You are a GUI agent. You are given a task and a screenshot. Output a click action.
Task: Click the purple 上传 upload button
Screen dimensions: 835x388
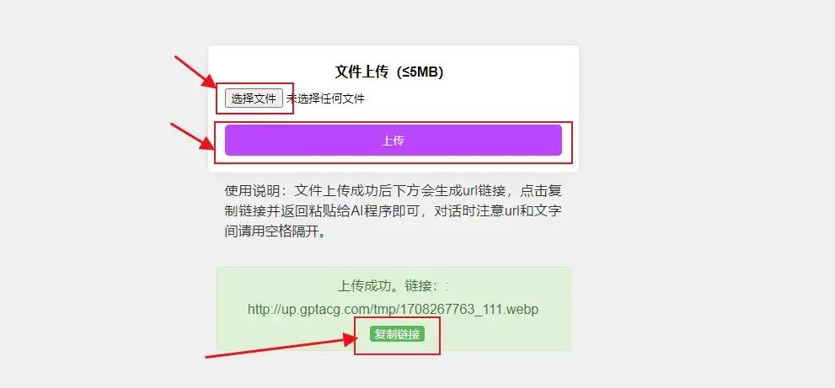pyautogui.click(x=393, y=141)
